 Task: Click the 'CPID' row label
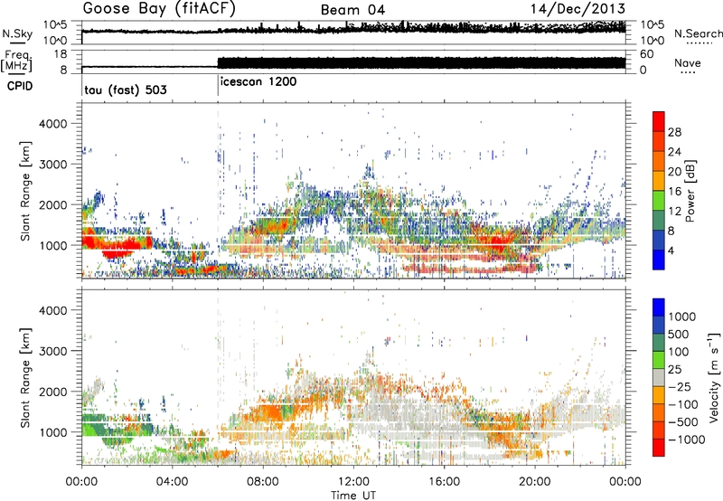pyautogui.click(x=20, y=86)
